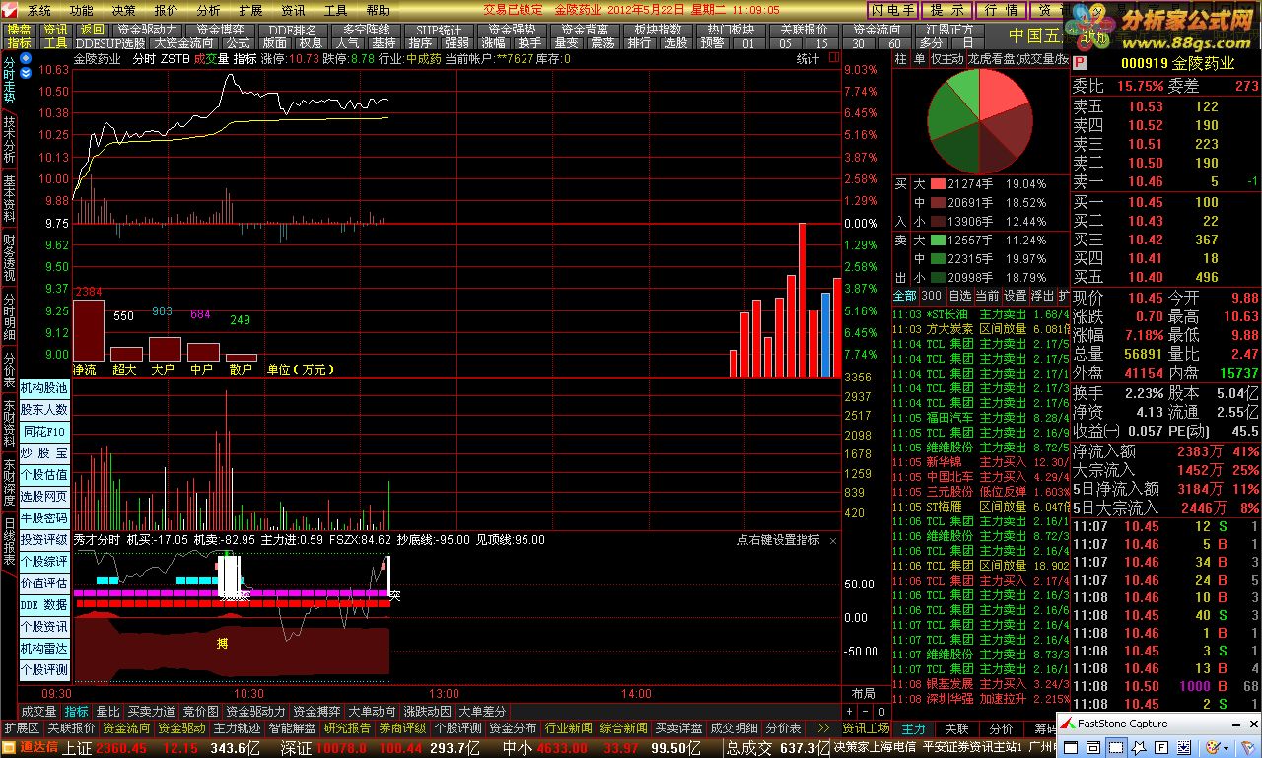Viewport: 1262px width, 758px height.
Task: Click the 牛股密码 side button
Action: point(44,518)
